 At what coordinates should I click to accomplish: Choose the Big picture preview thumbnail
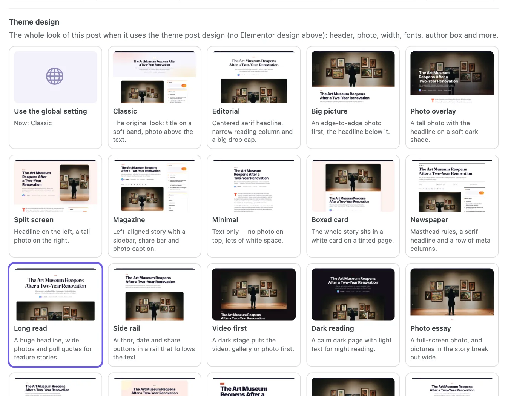[353, 77]
